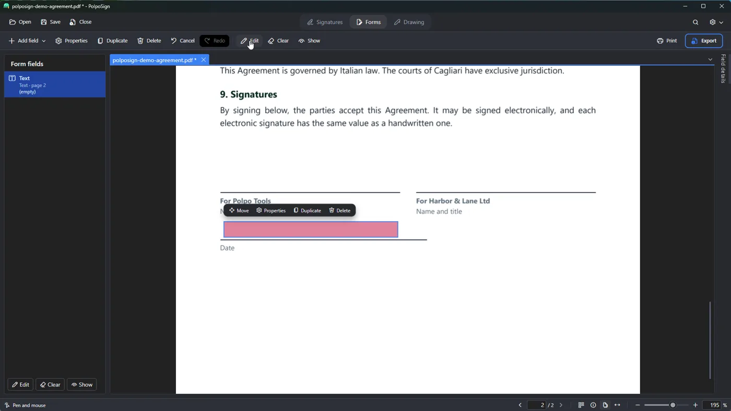This screenshot has width=731, height=411.
Task: Close the polposign-demo-agreement.pdf tab
Action: pyautogui.click(x=204, y=60)
